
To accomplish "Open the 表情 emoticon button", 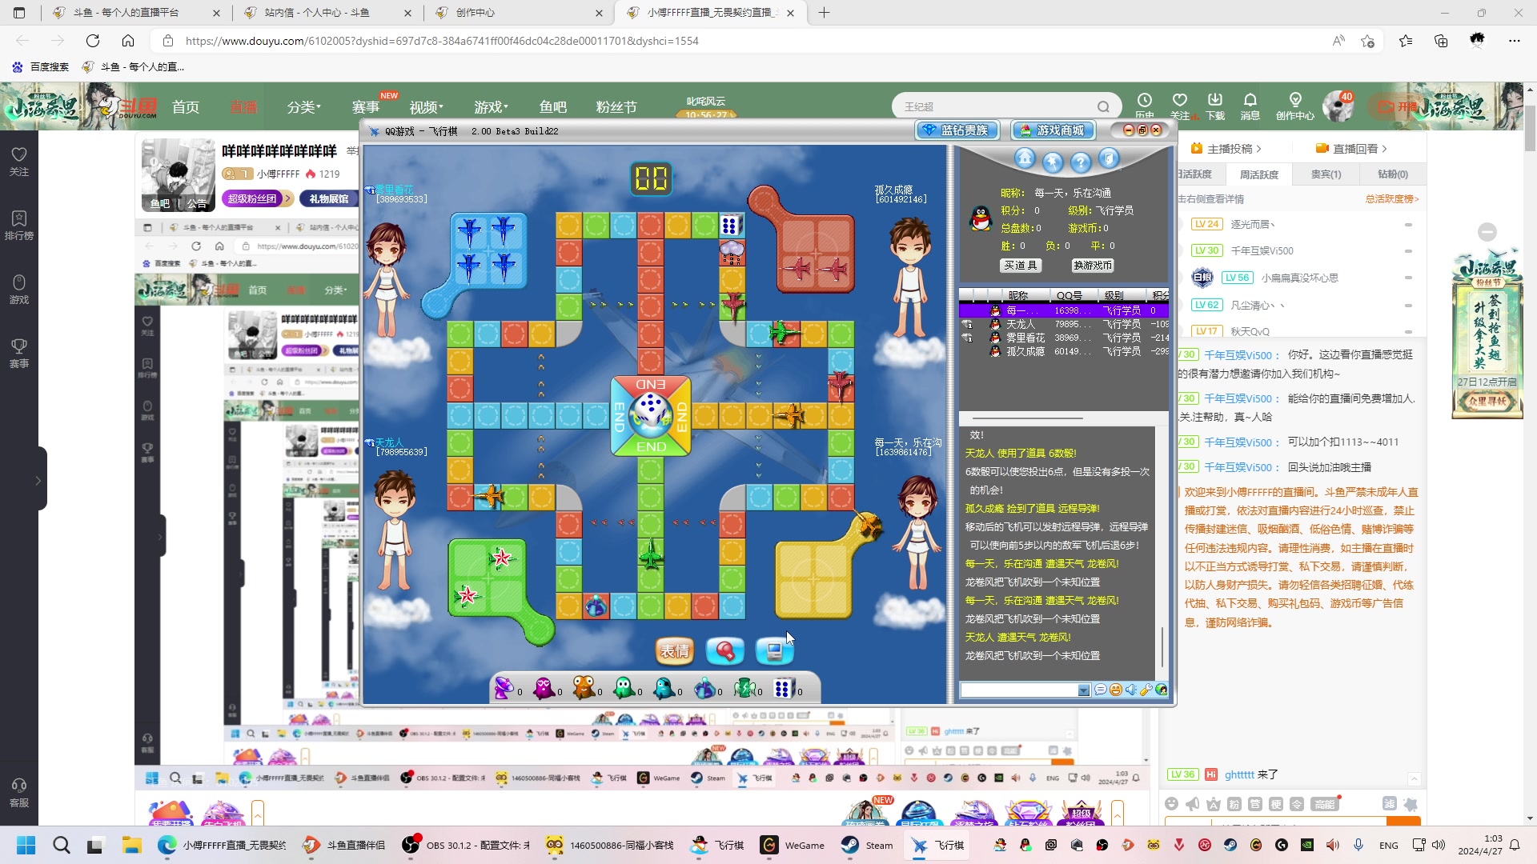I will point(675,651).
